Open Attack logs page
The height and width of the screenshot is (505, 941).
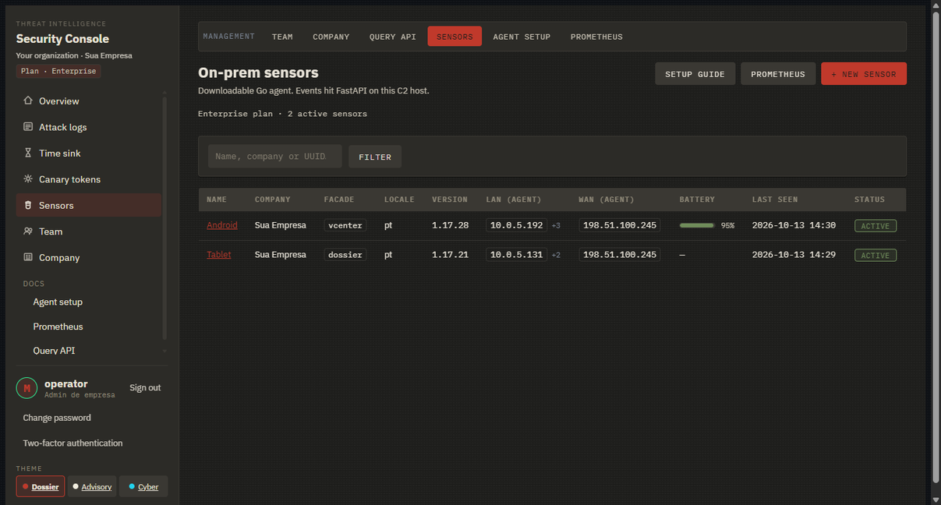point(89,127)
